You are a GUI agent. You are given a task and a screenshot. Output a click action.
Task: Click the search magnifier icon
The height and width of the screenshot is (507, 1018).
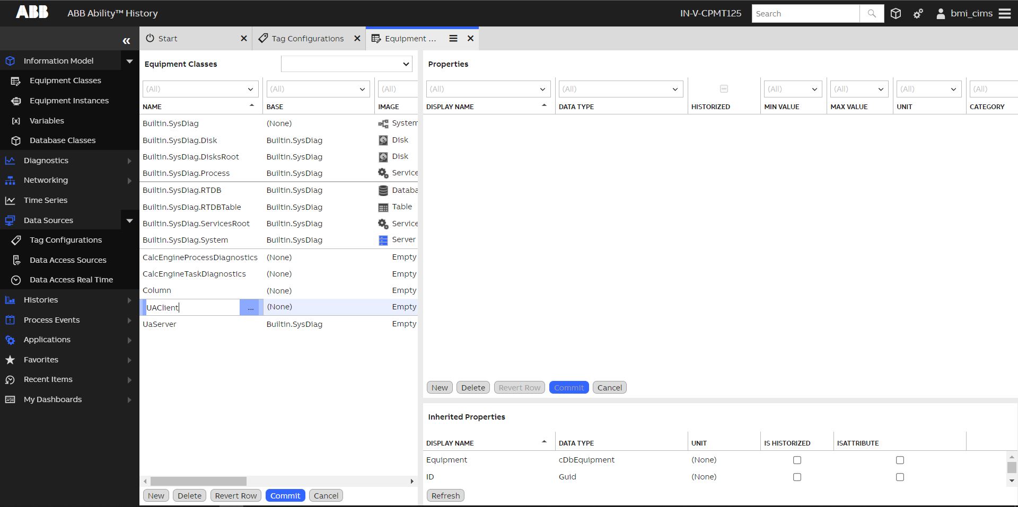coord(872,14)
